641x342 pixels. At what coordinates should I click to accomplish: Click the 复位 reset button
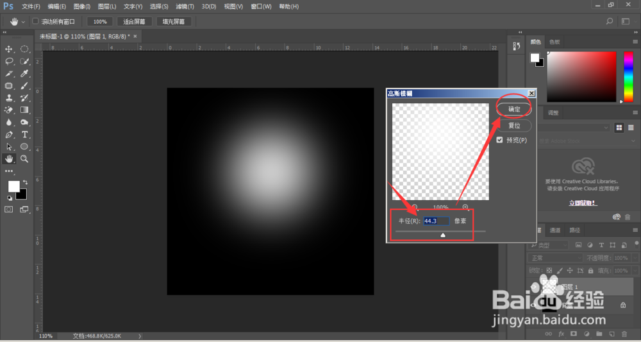pyautogui.click(x=514, y=126)
